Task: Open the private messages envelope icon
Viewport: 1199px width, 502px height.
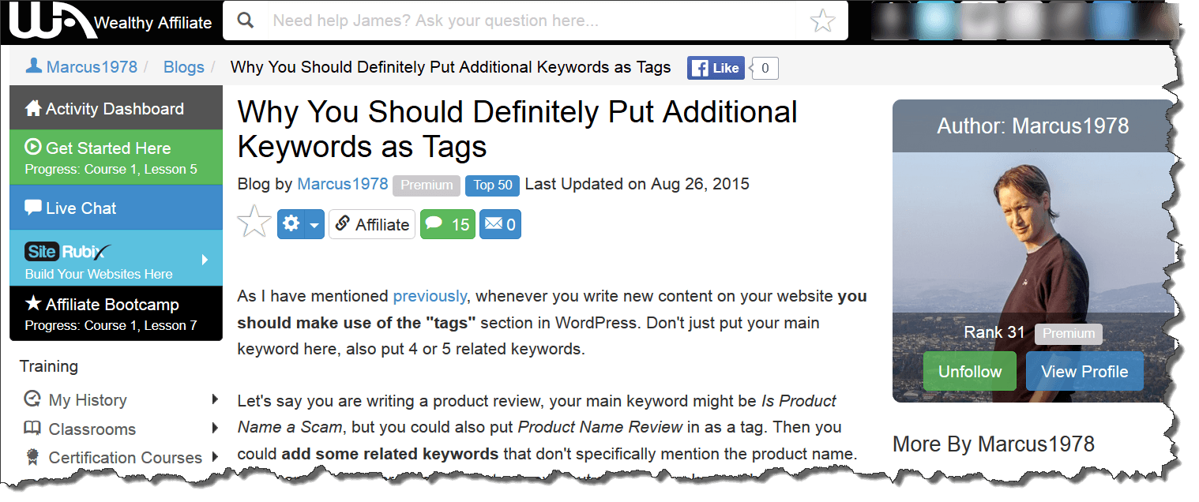Action: [x=499, y=223]
